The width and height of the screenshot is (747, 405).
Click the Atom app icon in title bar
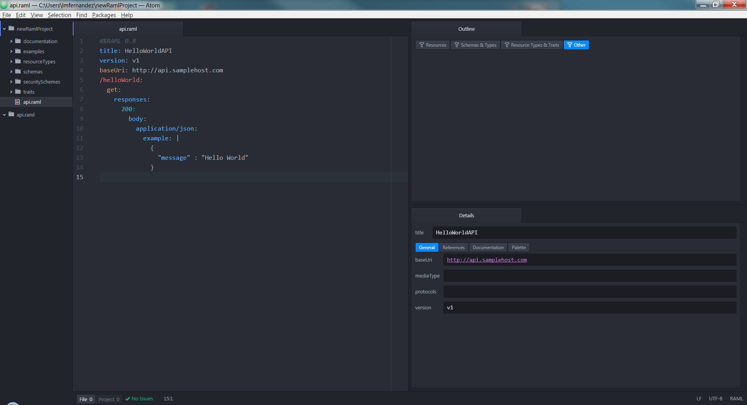click(x=4, y=5)
